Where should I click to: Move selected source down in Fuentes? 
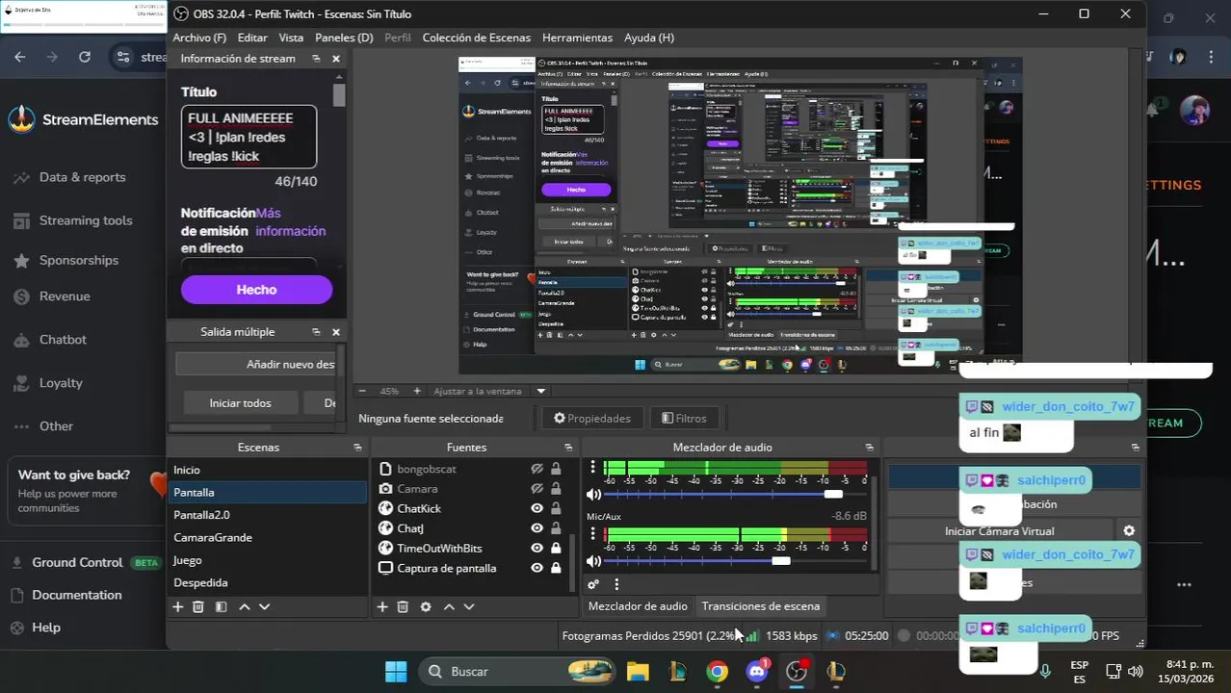pos(469,607)
